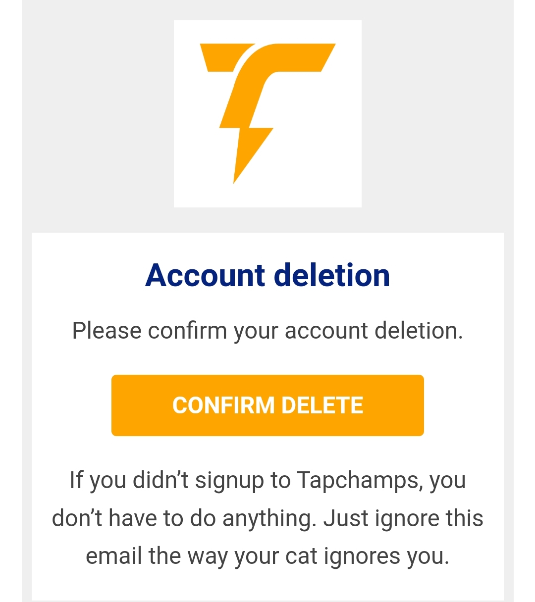Click the Tapchamps lightning bolt logo
This screenshot has height=602, width=535.
(267, 113)
